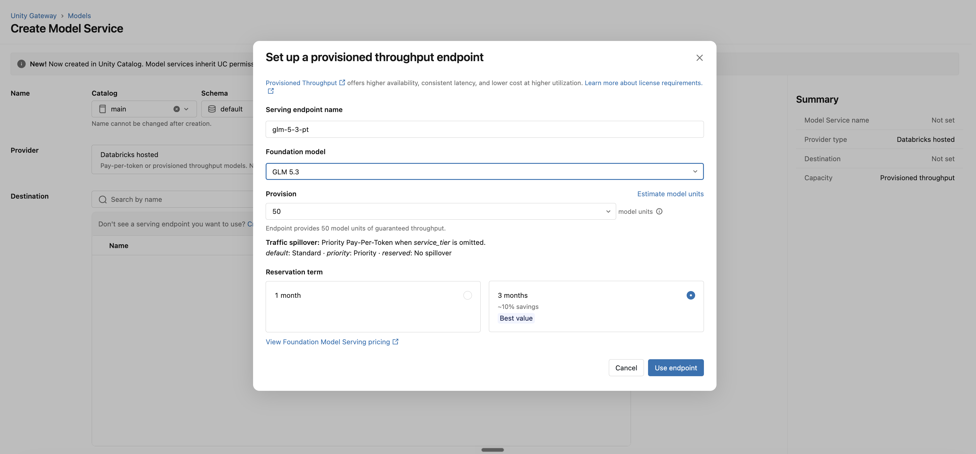The image size is (976, 454).
Task: Open external link icon beside Provisioned Throughput
Action: (342, 82)
